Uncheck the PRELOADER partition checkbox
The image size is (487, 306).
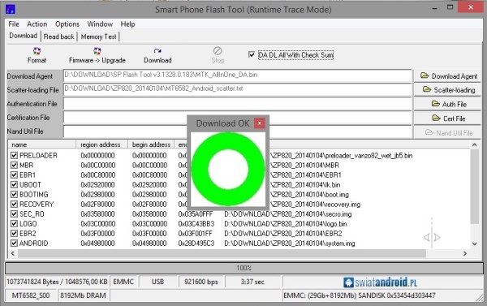click(x=14, y=155)
